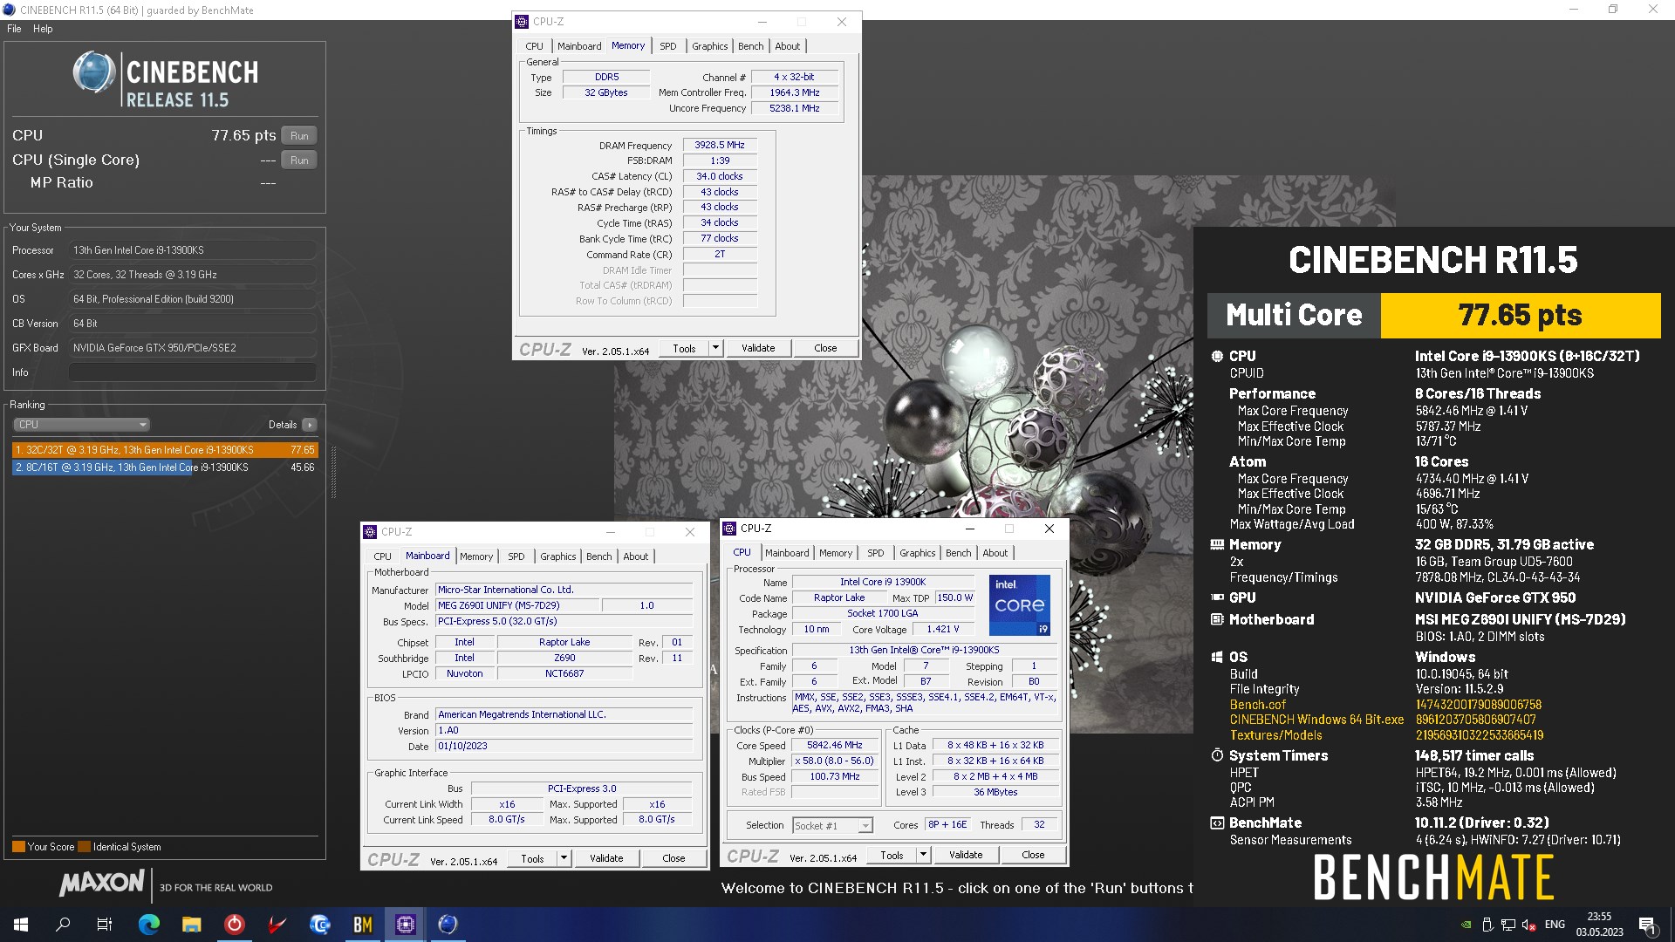Viewport: 1675px width, 942px height.
Task: Switch to BenchMate via BM taskbar icon
Action: click(x=363, y=925)
